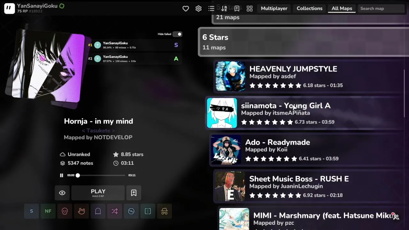Click the bookmark icon in the top toolbar
This screenshot has height=230, width=409.
pos(237,9)
